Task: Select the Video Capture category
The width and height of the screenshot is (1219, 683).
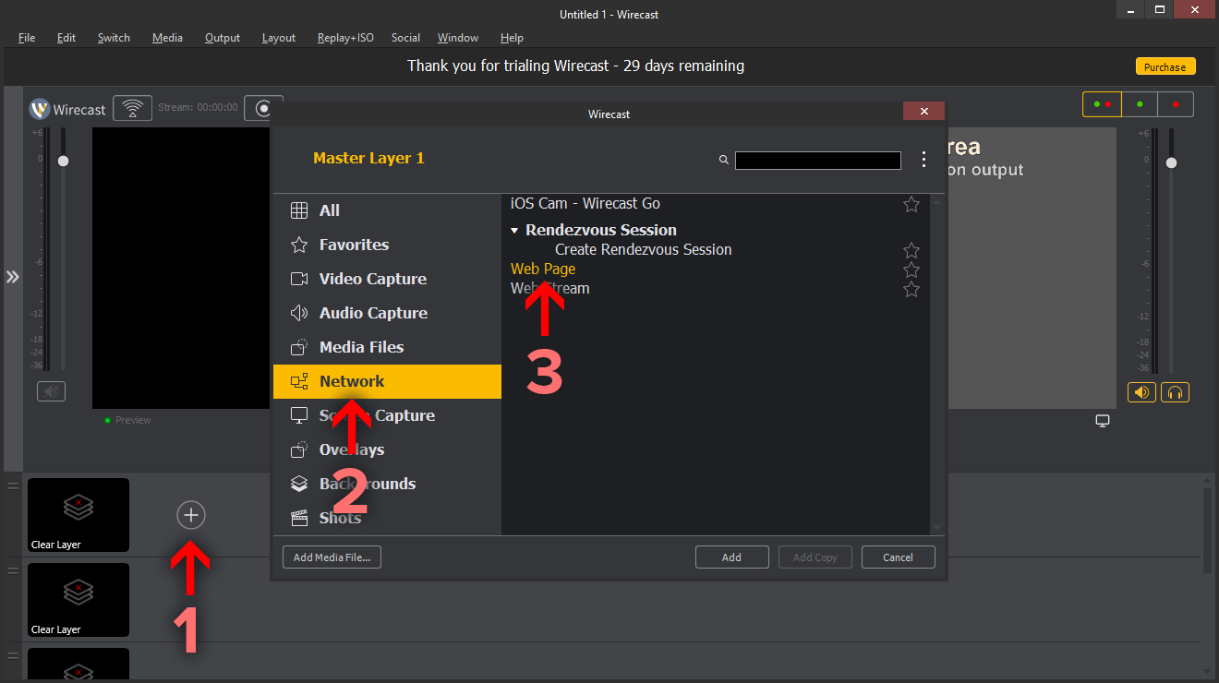Action: (x=387, y=279)
